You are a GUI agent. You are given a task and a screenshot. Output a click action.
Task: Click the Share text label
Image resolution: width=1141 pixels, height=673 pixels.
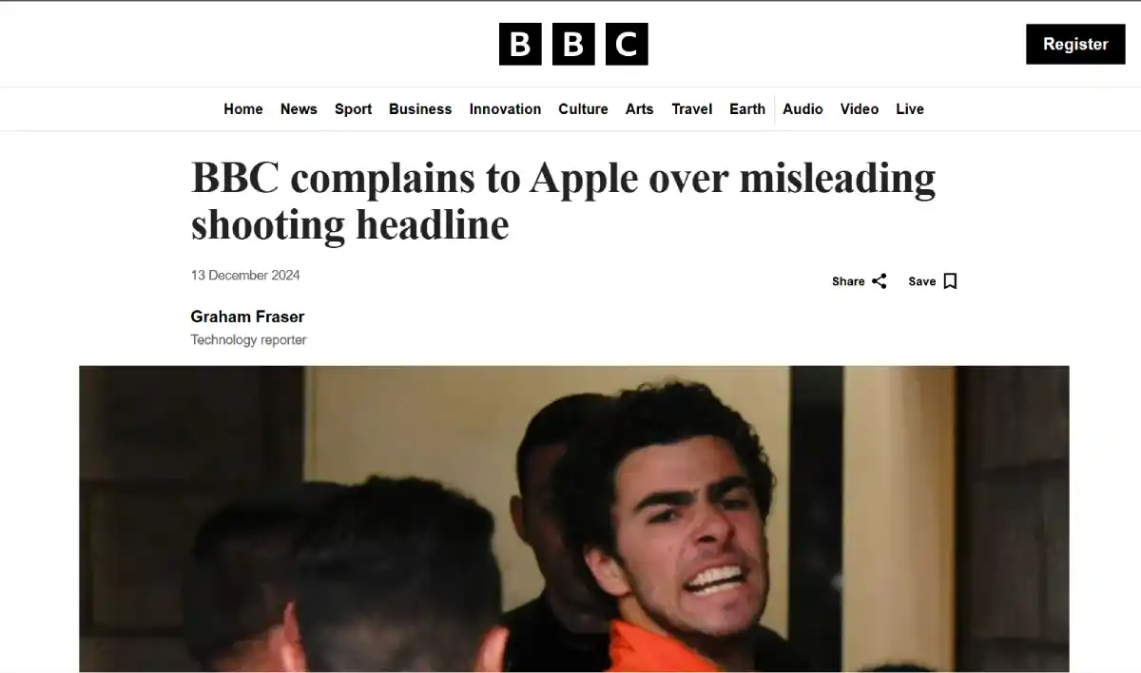848,281
